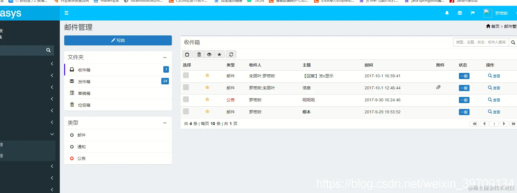Screen dimensions: 517x193
Task: Select checkbox for mail 信息
Action: (186, 87)
